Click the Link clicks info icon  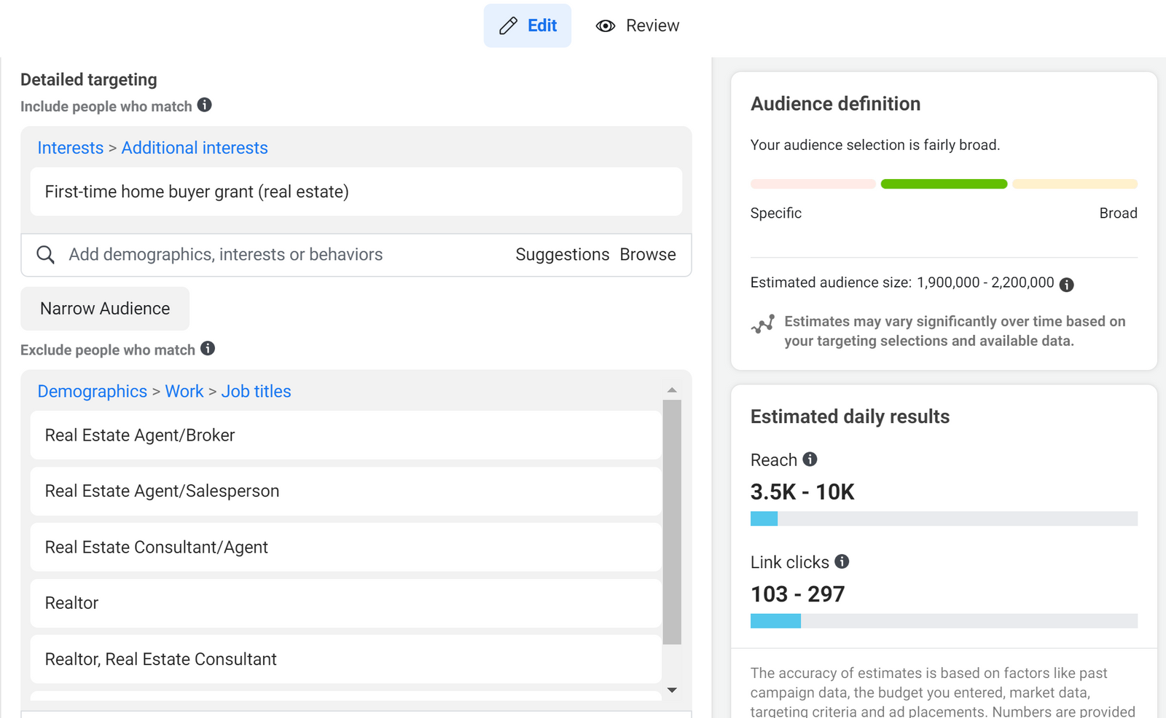(x=842, y=561)
